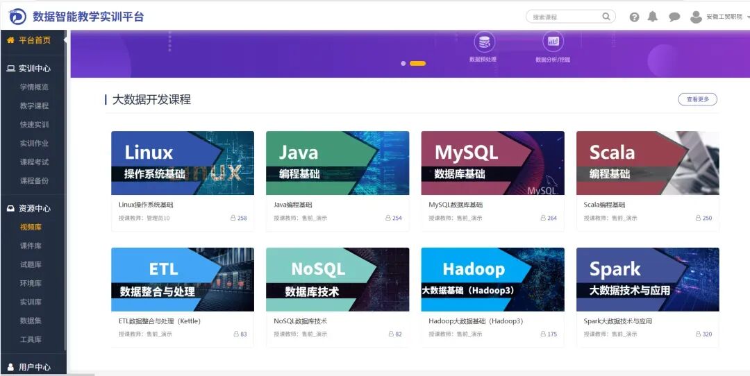
Task: Open the ETL数据整合与处理（Kettle） title link
Action: click(x=160, y=321)
